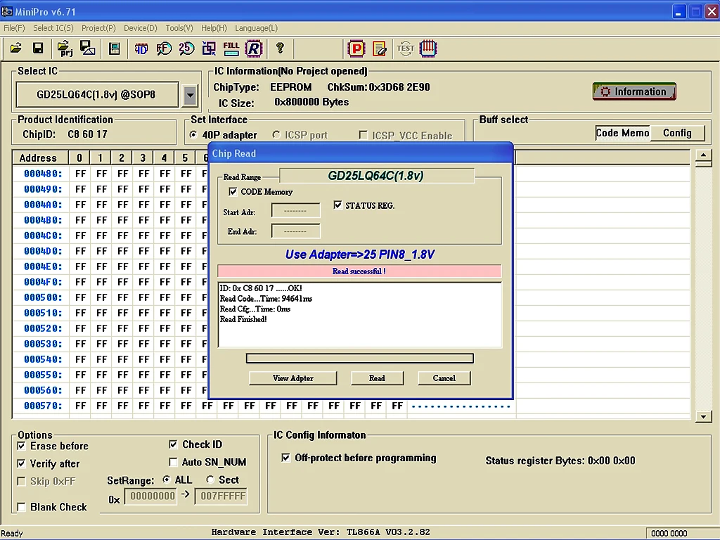Open the Language(L) menu
720x540 pixels.
pos(256,28)
